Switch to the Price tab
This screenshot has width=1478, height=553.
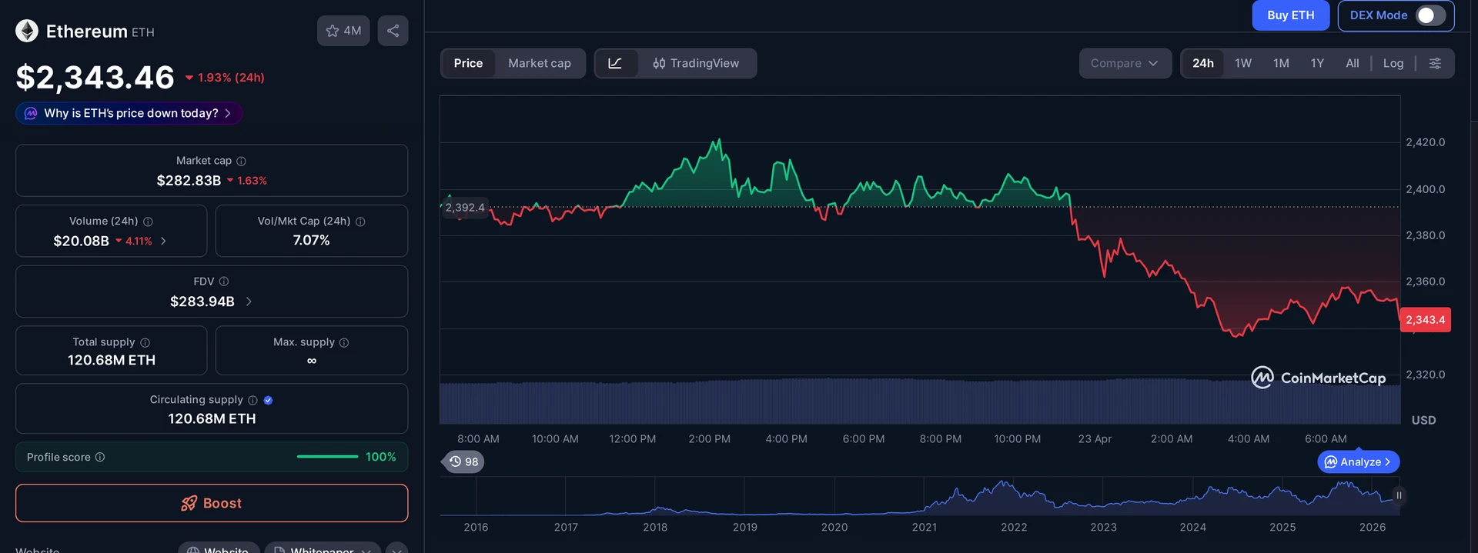[x=468, y=63]
